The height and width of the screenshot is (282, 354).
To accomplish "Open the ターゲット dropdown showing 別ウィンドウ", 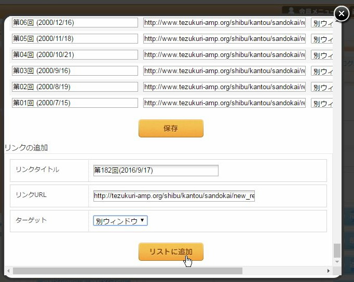I will pyautogui.click(x=120, y=221).
